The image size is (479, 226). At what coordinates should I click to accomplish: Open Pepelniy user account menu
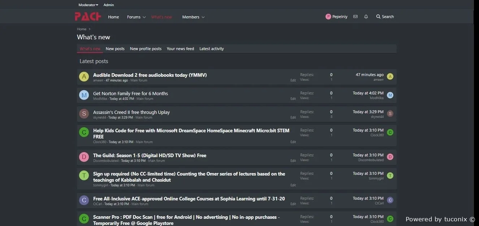pos(336,17)
